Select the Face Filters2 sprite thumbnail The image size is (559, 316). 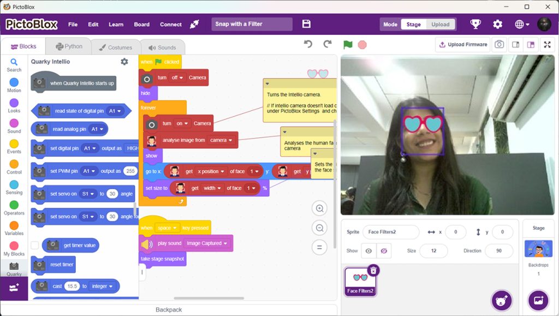pos(361,281)
